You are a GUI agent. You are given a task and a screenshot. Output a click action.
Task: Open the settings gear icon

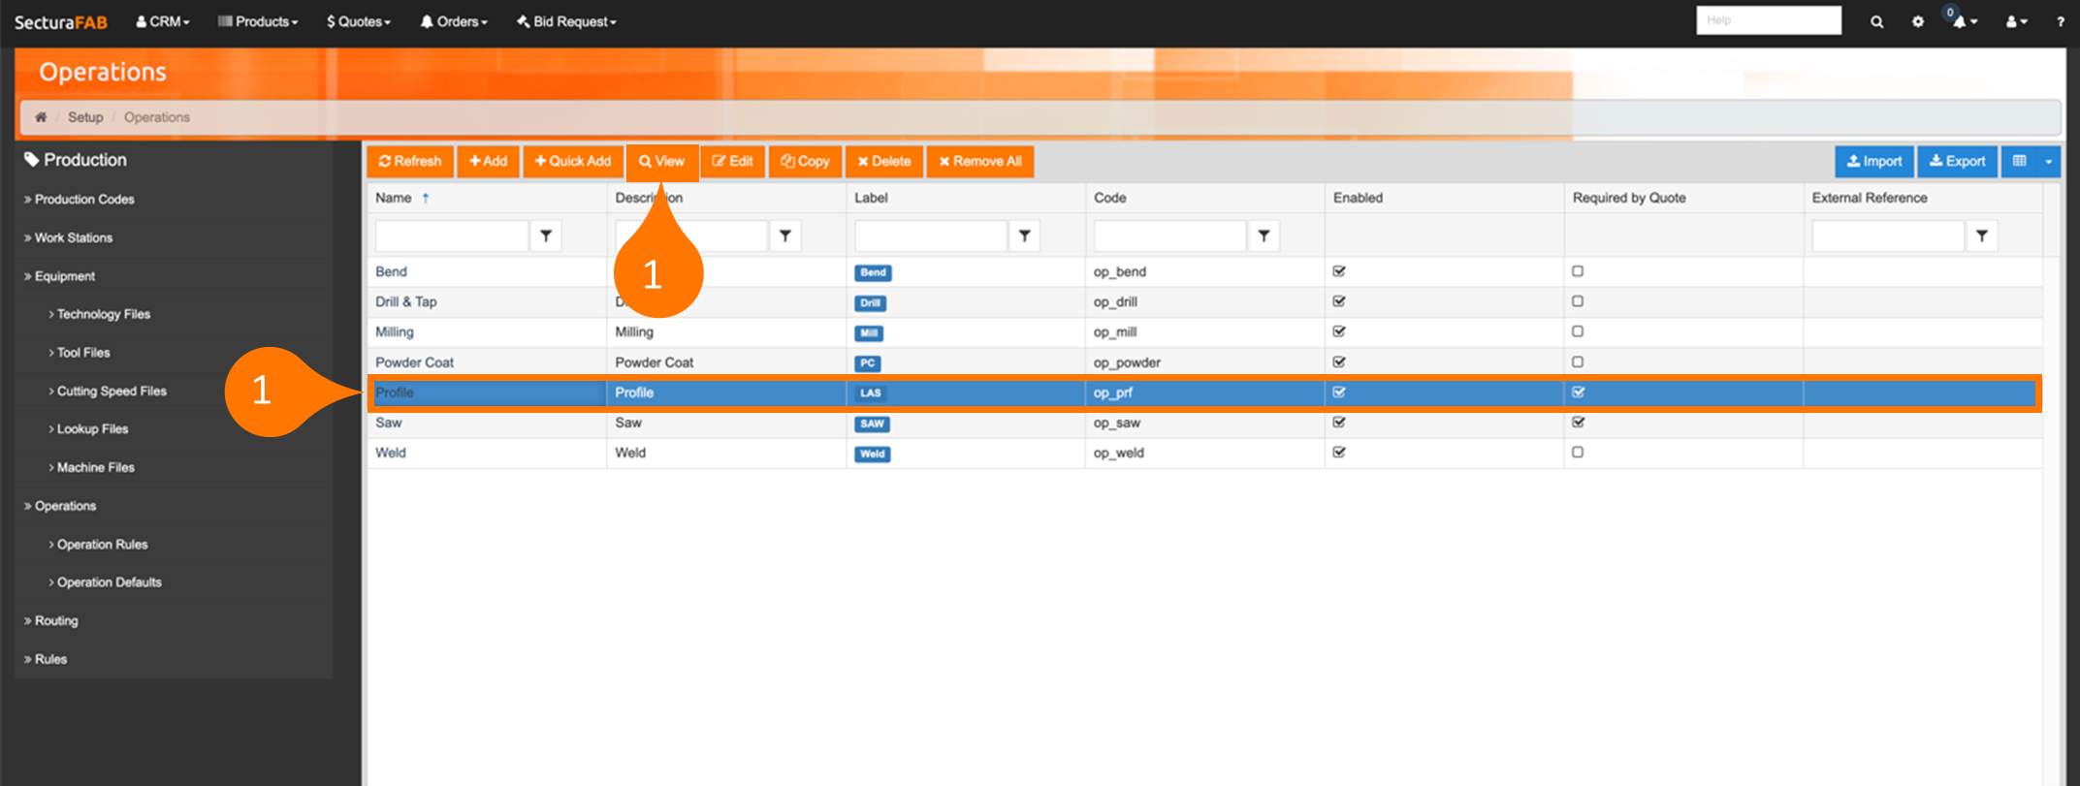pos(1917,21)
